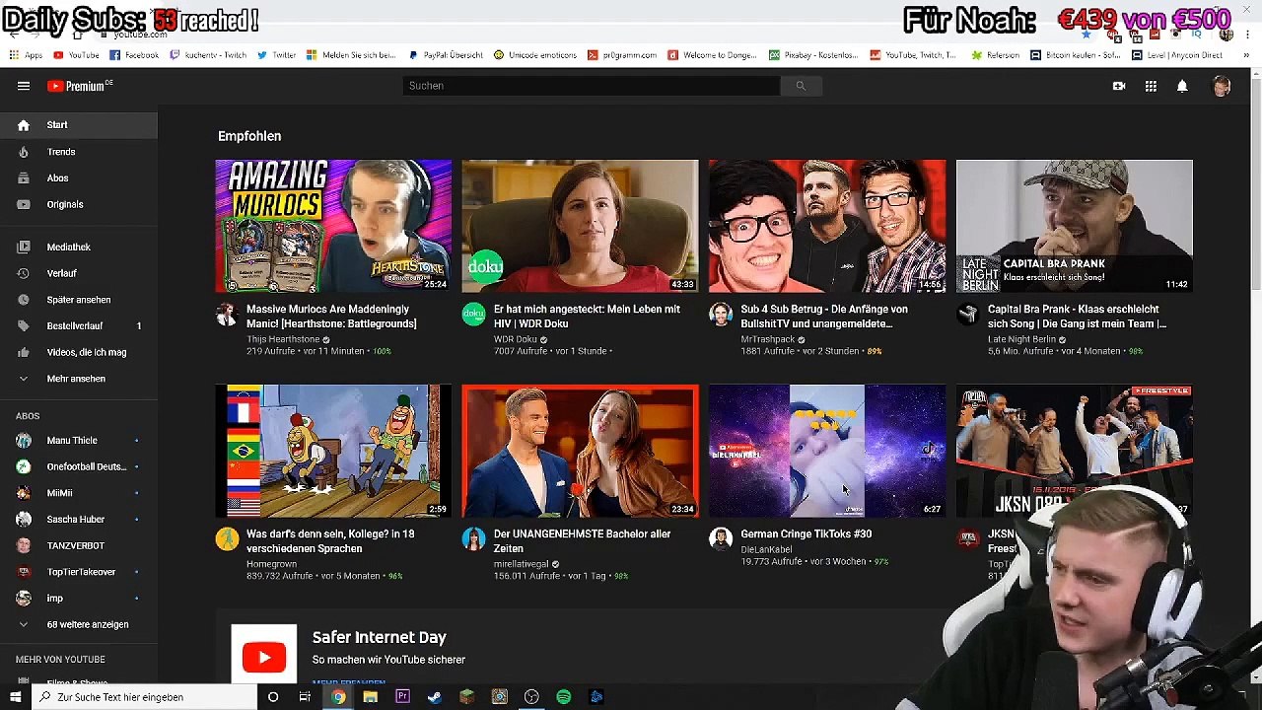Open TopTierTakeover subscription
The height and width of the screenshot is (710, 1262).
click(x=79, y=572)
